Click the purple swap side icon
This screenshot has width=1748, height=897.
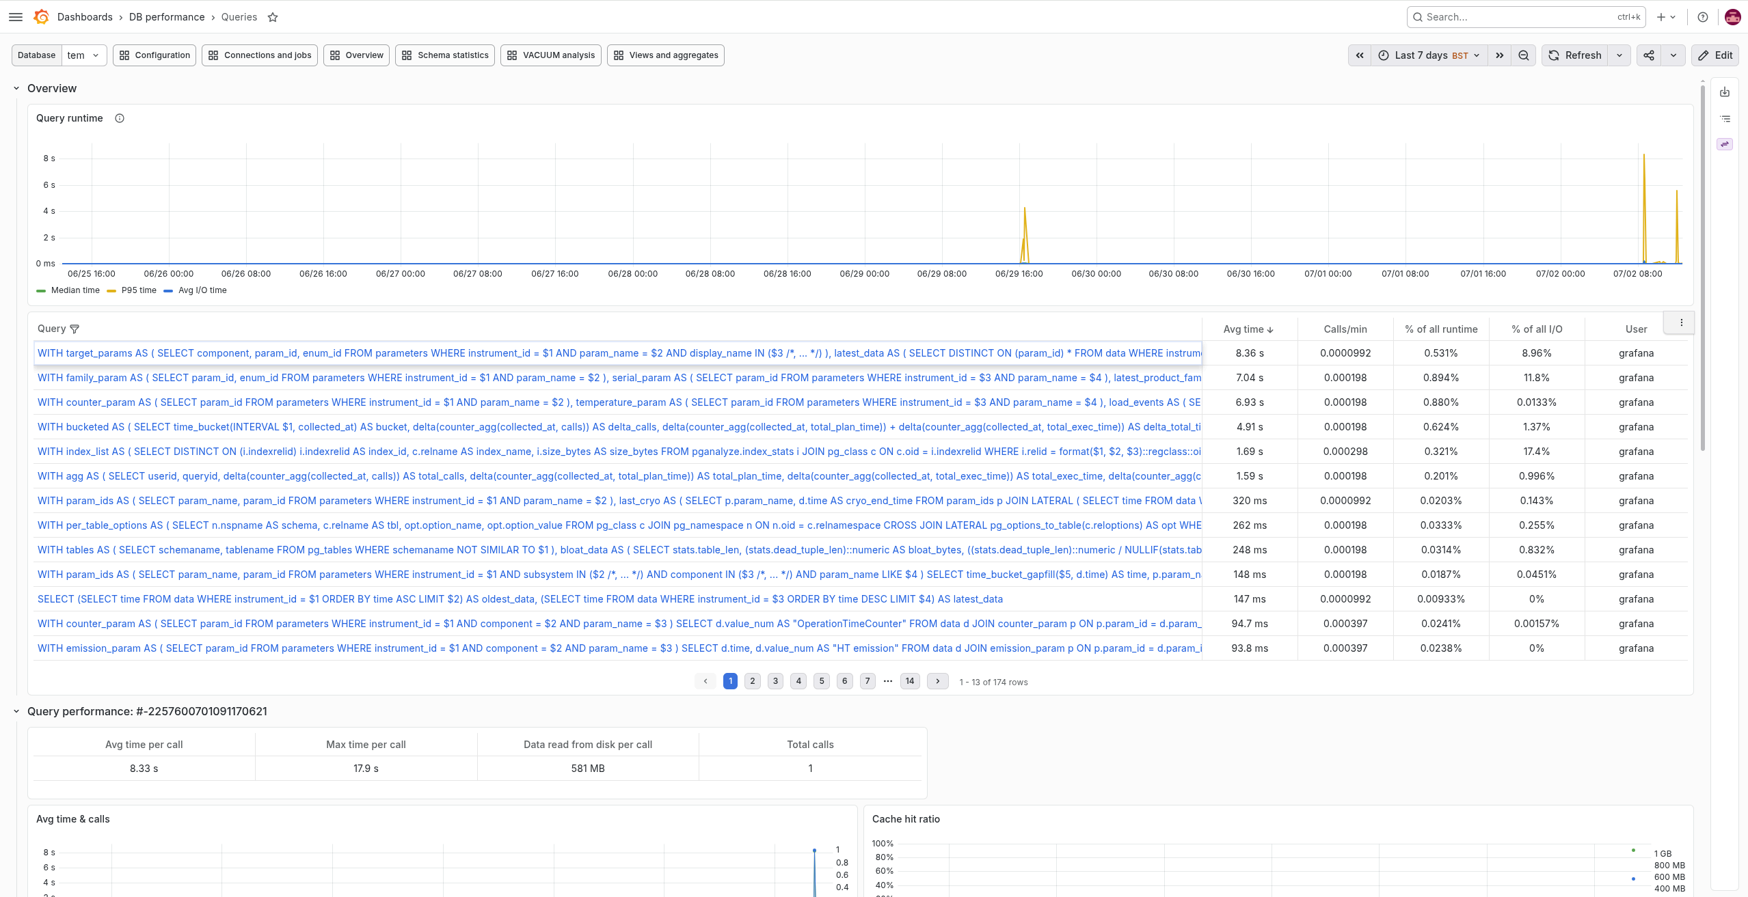pos(1725,144)
